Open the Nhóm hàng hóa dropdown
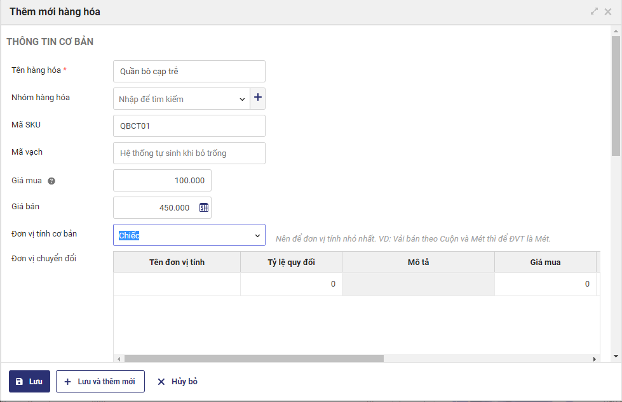Image resolution: width=622 pixels, height=402 pixels. pos(242,99)
